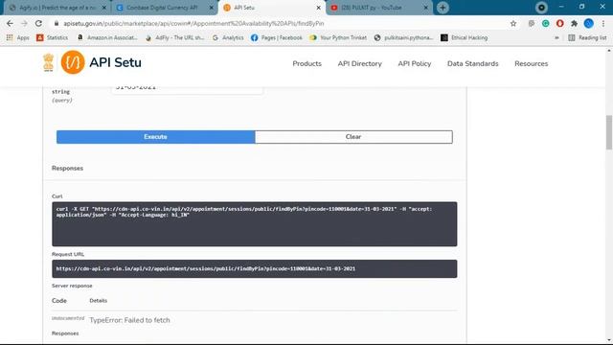Click the TypeError: Failed to fetch text
Viewport: 613px width, 345px height.
[129, 320]
